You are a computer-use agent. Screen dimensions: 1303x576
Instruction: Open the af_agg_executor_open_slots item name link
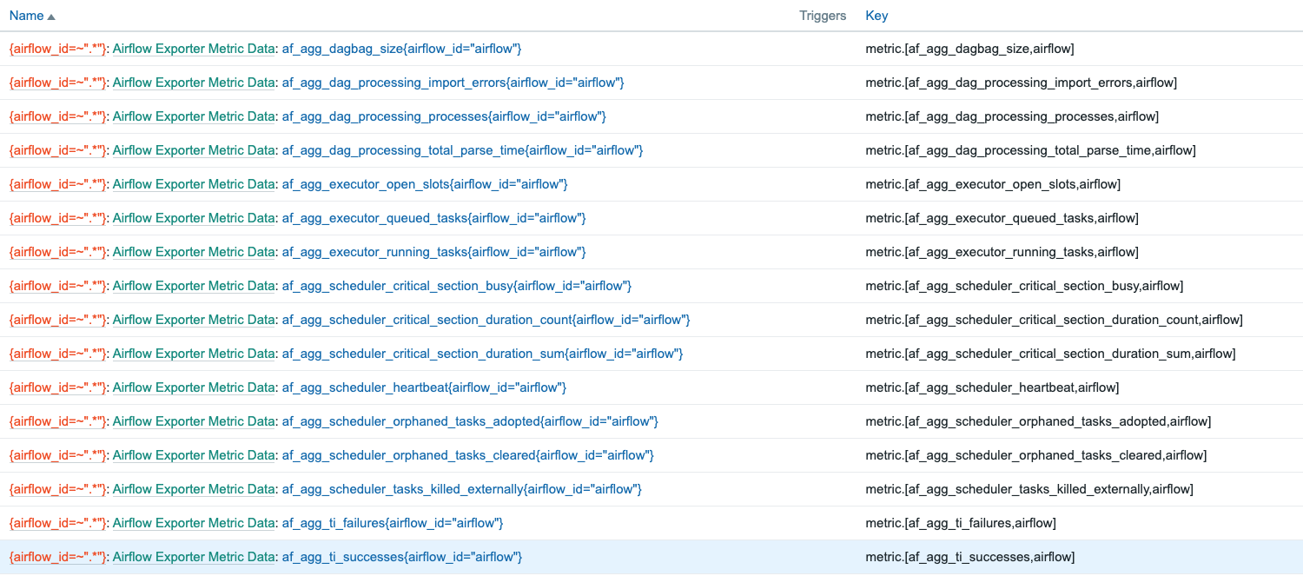[425, 184]
